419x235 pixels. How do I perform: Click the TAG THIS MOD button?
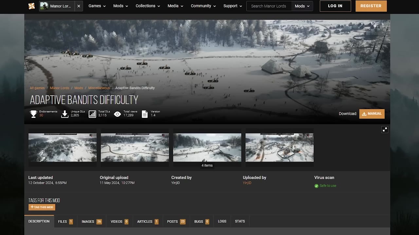pos(42,207)
